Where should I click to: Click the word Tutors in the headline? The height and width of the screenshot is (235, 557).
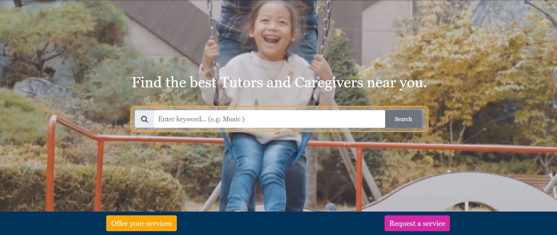(241, 82)
